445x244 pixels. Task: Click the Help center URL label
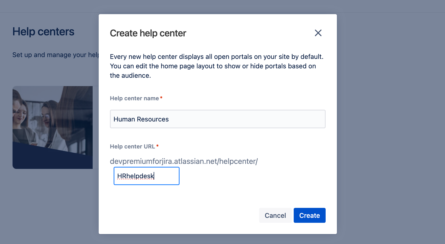point(132,147)
